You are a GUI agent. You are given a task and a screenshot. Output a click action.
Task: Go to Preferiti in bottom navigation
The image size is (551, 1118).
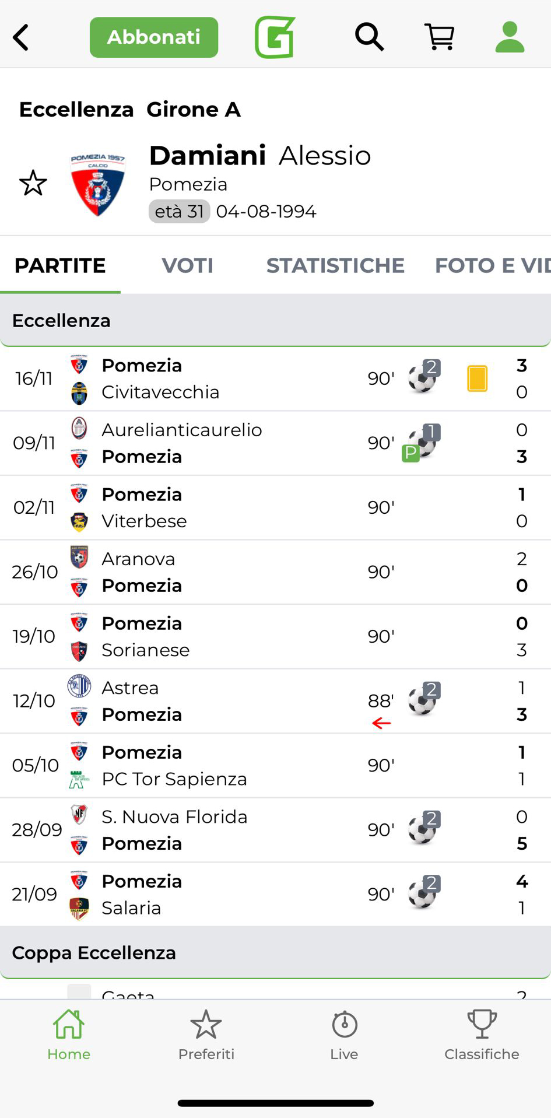point(206,1035)
